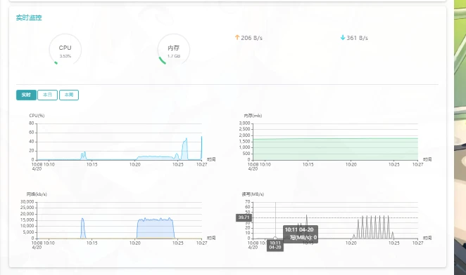466x275 pixels.
Task: Switch to the 本日 today tab
Action: (x=48, y=95)
